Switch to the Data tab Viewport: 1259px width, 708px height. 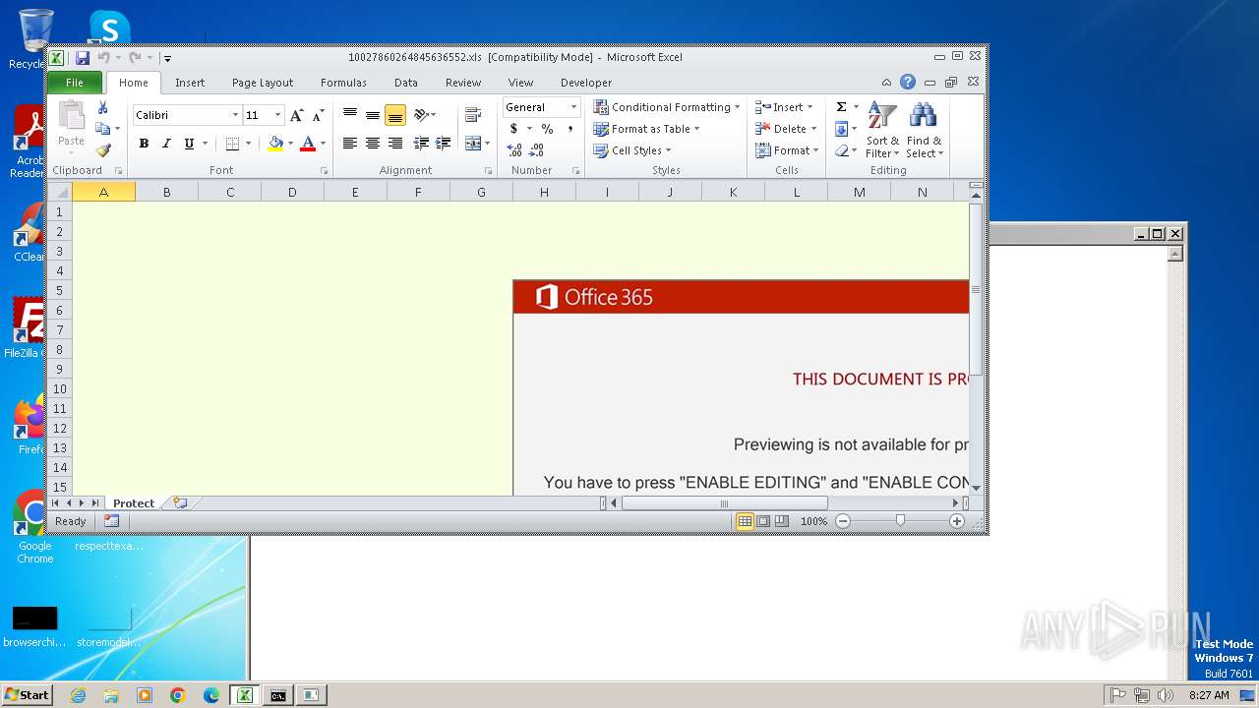[x=406, y=83]
